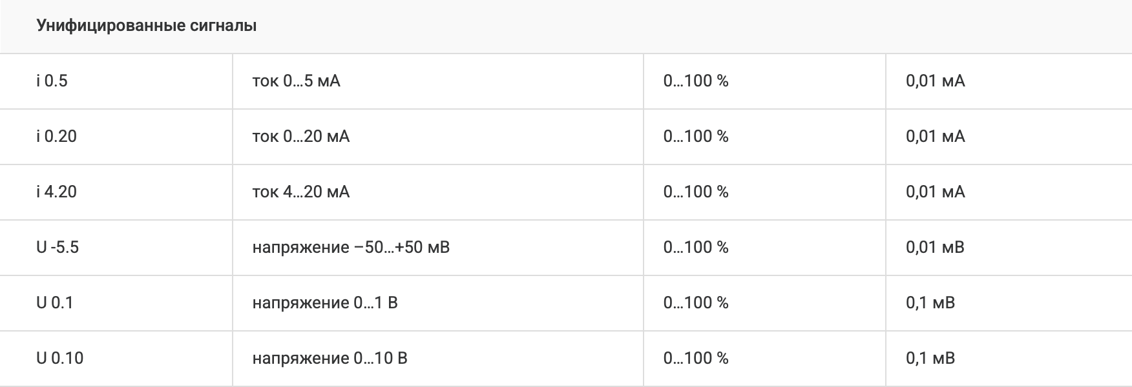Select the 'i 0.5' code cell

(x=52, y=81)
